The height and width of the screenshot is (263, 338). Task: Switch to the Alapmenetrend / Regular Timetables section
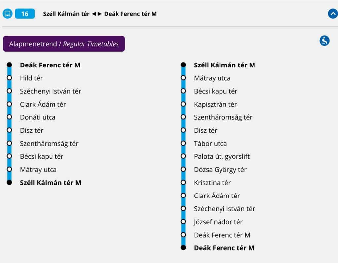click(64, 43)
